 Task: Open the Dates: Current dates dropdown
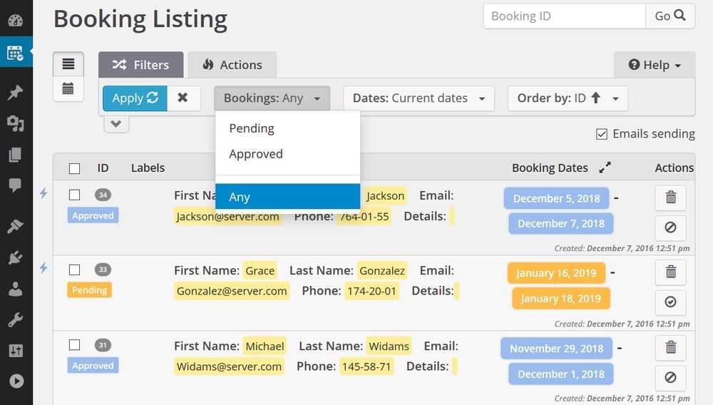click(419, 98)
